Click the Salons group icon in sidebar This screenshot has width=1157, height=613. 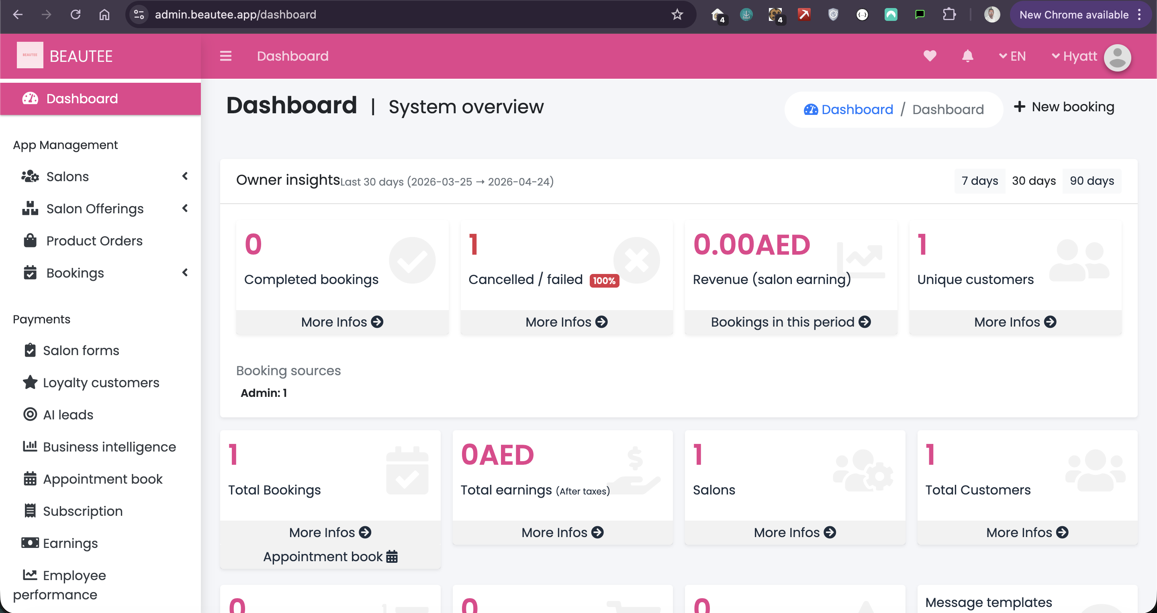point(30,176)
